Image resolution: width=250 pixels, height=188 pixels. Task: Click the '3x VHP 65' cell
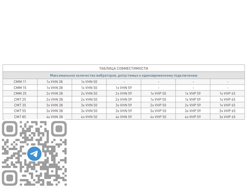pyautogui.click(x=227, y=117)
